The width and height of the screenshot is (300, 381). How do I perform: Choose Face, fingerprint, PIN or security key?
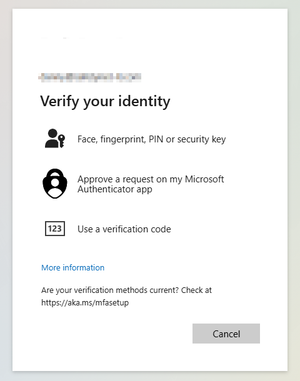[150, 139]
